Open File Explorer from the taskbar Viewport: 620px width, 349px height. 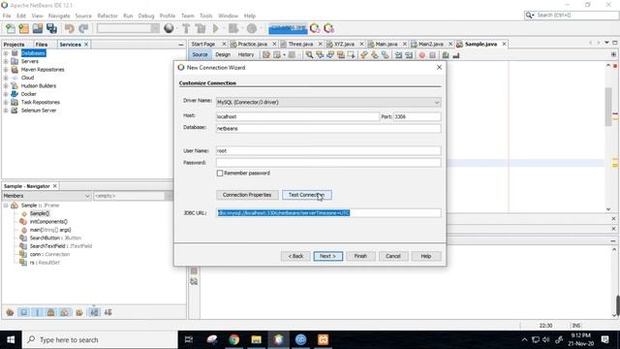256,339
